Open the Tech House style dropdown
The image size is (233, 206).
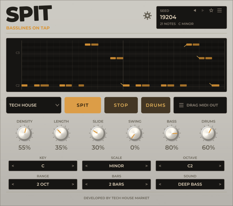[x=34, y=105]
